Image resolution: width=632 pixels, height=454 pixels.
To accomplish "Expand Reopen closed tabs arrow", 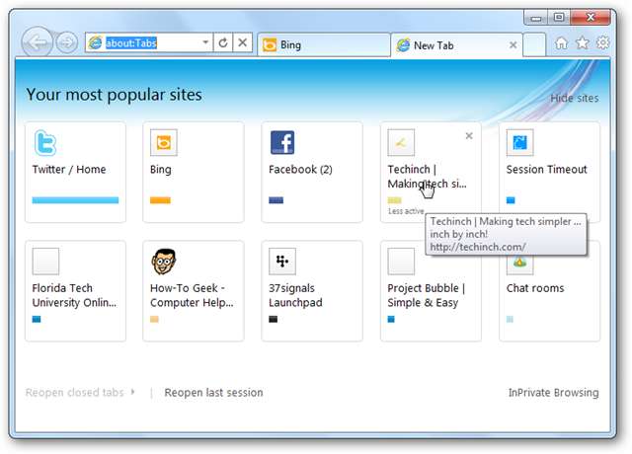I will pyautogui.click(x=133, y=392).
